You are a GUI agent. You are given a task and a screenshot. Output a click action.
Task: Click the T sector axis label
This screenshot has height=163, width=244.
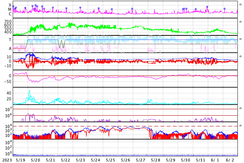(10, 40)
